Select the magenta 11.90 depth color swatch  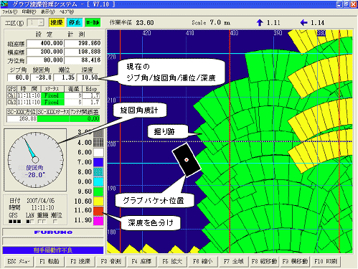tap(98, 220)
